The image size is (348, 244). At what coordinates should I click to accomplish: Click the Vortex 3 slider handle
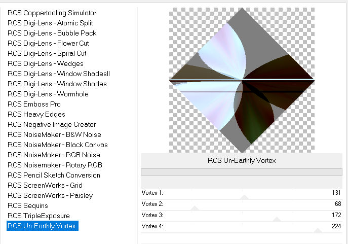tap(277, 219)
